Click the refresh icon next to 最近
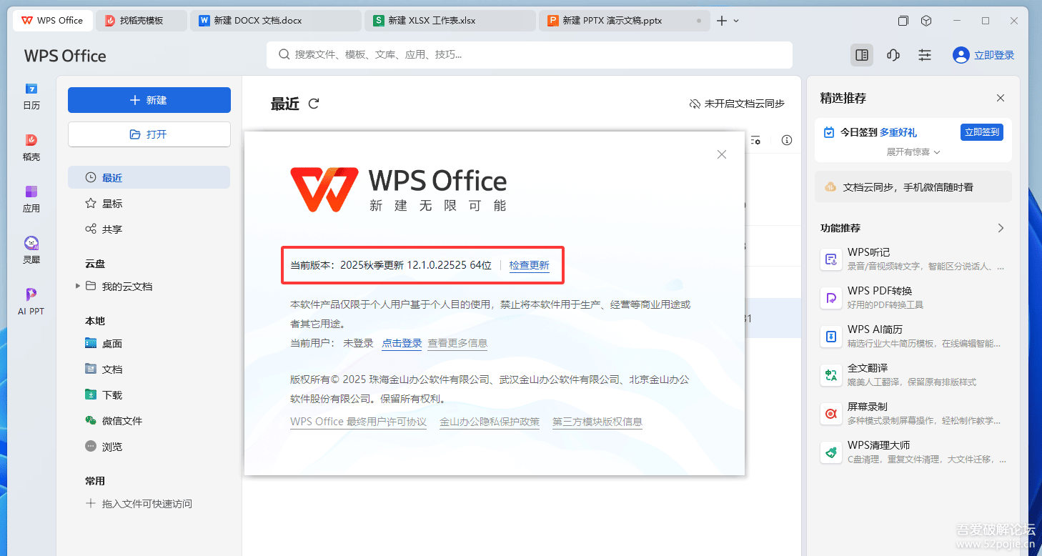 pos(314,104)
